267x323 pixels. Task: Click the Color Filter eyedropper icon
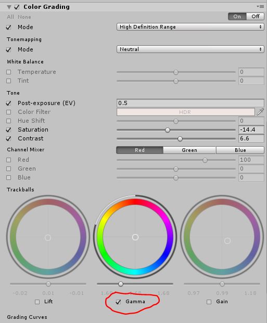point(260,112)
